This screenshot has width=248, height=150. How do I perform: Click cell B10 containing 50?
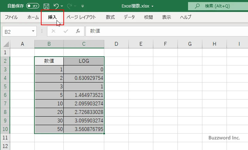pyautogui.click(x=49, y=129)
